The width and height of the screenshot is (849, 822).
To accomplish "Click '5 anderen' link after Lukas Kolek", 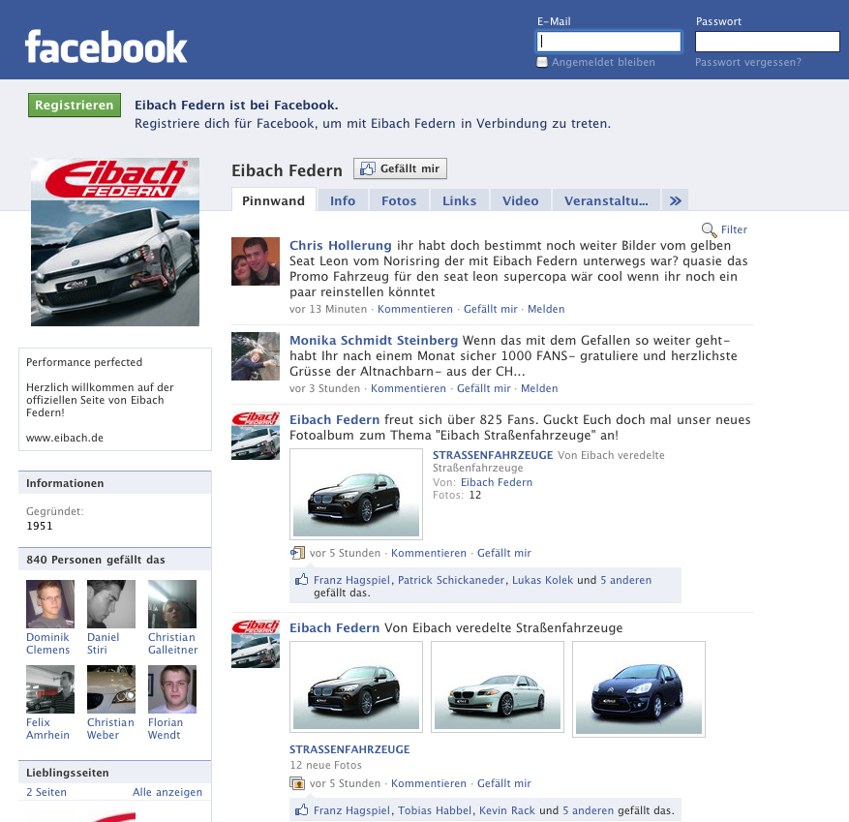I will pyautogui.click(x=625, y=579).
